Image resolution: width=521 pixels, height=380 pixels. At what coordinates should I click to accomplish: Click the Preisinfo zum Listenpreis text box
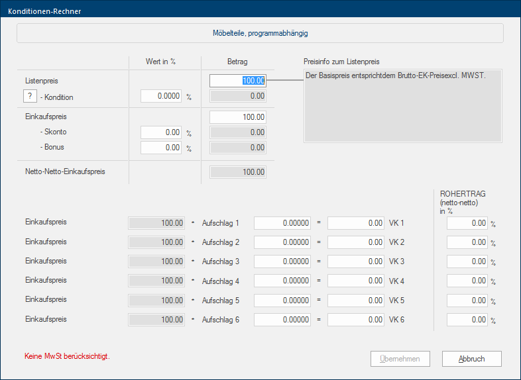click(403, 106)
